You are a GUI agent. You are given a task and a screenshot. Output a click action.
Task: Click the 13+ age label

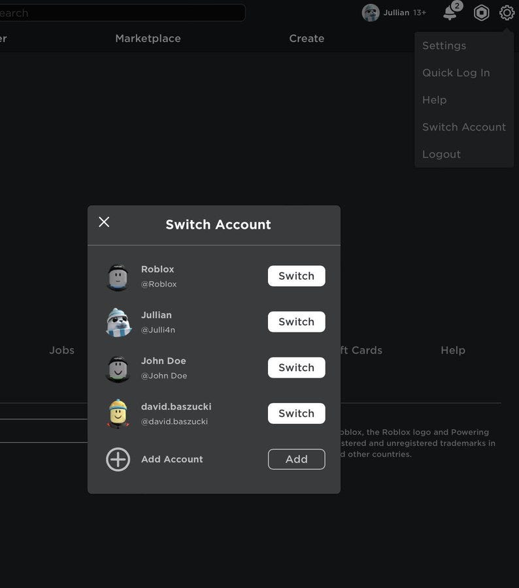tap(420, 13)
